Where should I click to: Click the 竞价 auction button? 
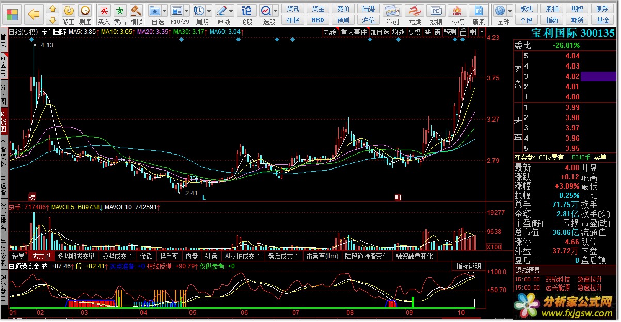(343, 9)
